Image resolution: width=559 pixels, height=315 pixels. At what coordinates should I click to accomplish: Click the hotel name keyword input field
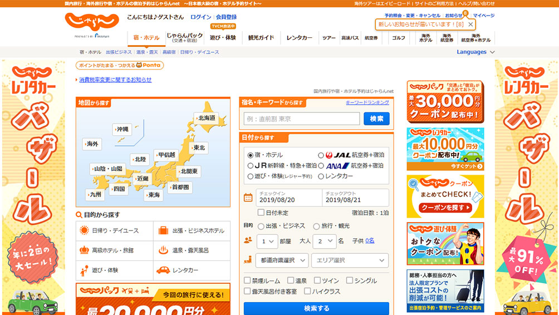302,119
